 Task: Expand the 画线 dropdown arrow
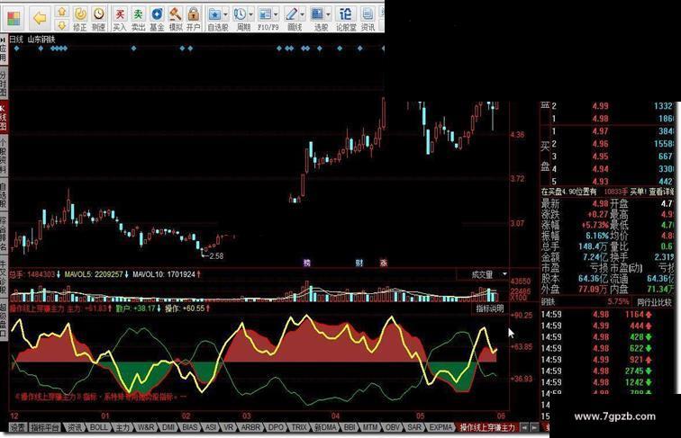[x=303, y=14]
